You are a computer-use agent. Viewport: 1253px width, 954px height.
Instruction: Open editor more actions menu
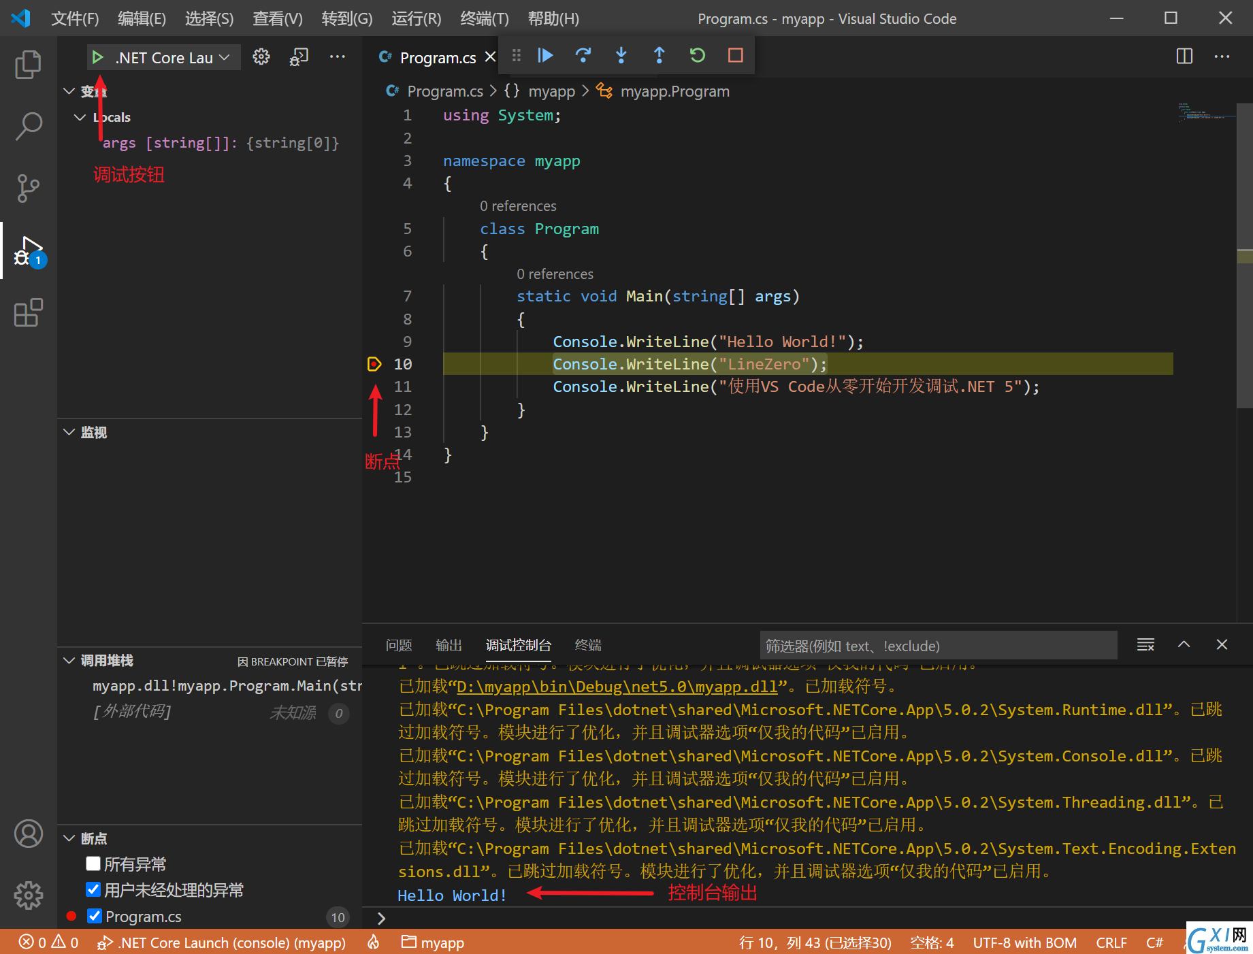pos(1222,56)
